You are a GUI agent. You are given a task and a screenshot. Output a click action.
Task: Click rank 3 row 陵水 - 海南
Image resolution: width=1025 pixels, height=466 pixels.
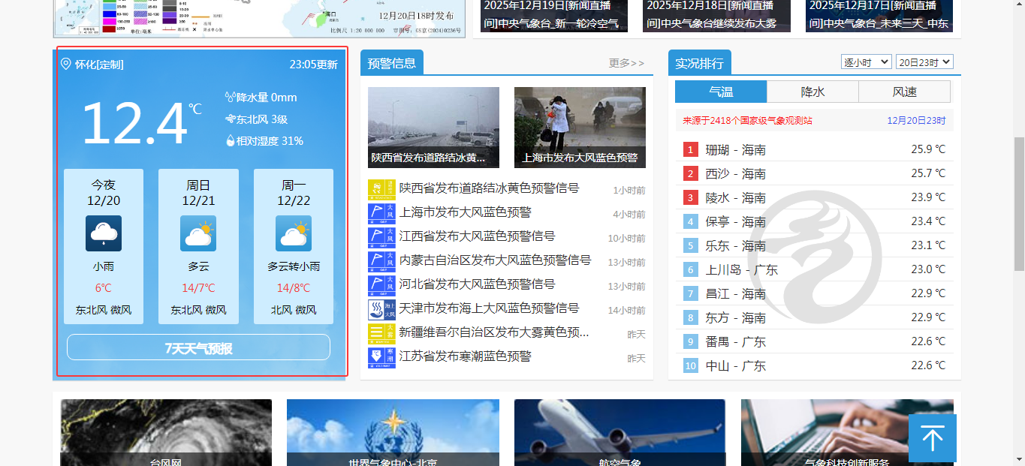click(x=815, y=197)
